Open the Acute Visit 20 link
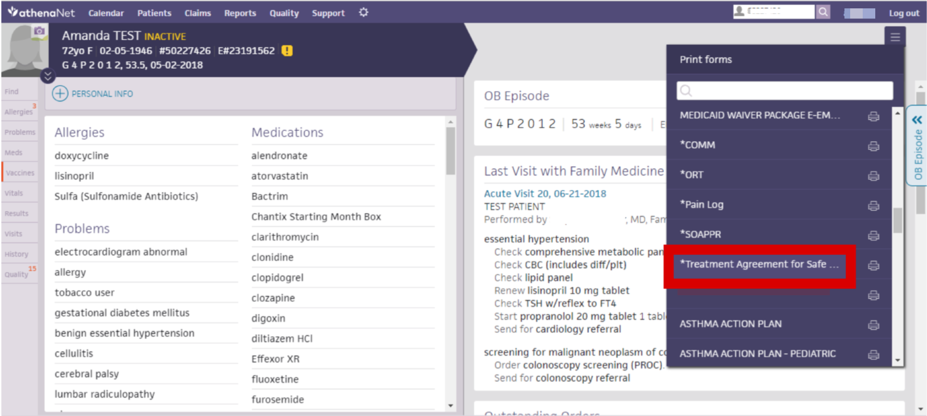The width and height of the screenshot is (927, 416). pyautogui.click(x=544, y=193)
